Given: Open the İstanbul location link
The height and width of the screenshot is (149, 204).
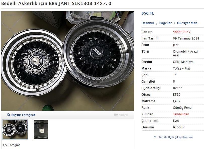Looking at the screenshot, I should [148, 23].
